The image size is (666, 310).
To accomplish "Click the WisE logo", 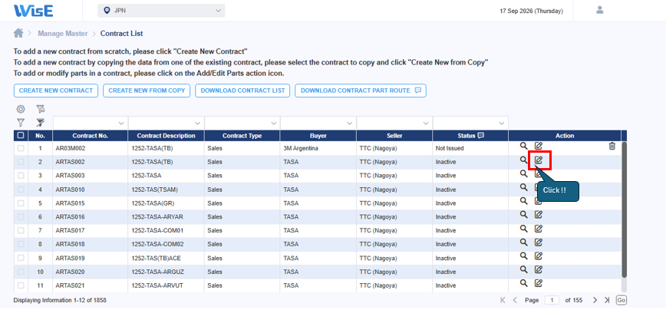I will coord(33,11).
